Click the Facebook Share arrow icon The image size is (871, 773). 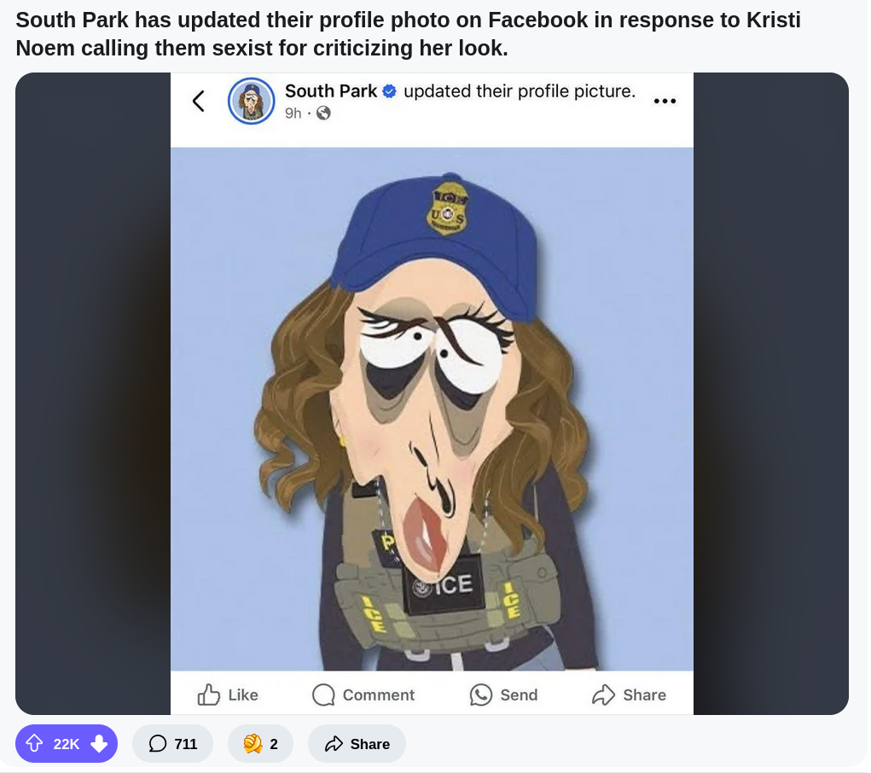pyautogui.click(x=603, y=695)
